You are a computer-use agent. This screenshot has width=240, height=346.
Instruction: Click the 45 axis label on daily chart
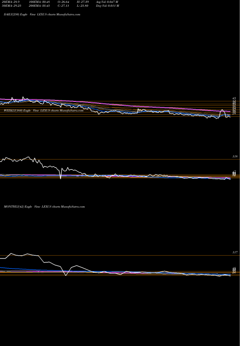(234, 98)
